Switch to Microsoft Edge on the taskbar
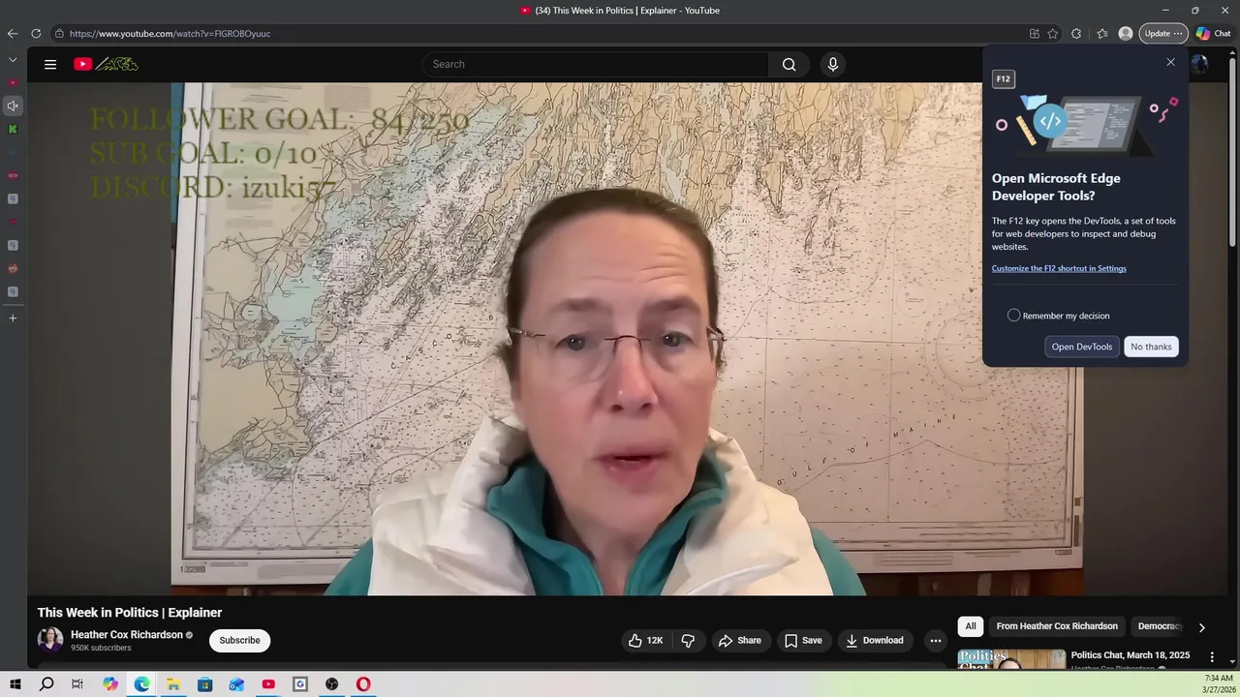The image size is (1240, 697). (142, 684)
